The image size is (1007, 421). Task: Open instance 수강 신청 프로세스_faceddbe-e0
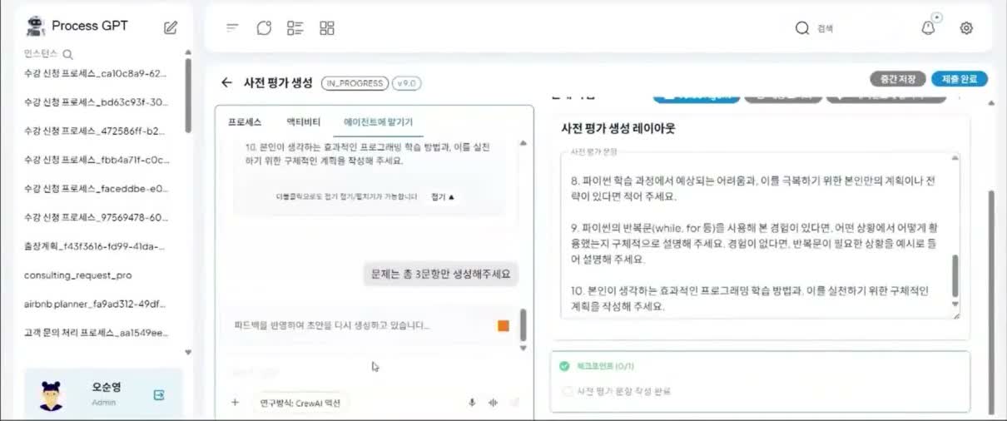pos(97,188)
